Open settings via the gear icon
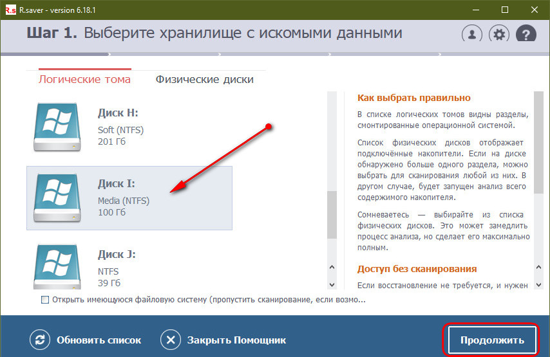This screenshot has height=357, width=550. point(498,34)
